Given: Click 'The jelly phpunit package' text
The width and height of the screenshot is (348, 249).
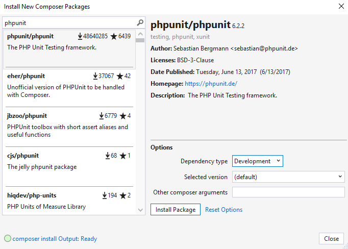Looking at the screenshot, I should tap(42, 167).
